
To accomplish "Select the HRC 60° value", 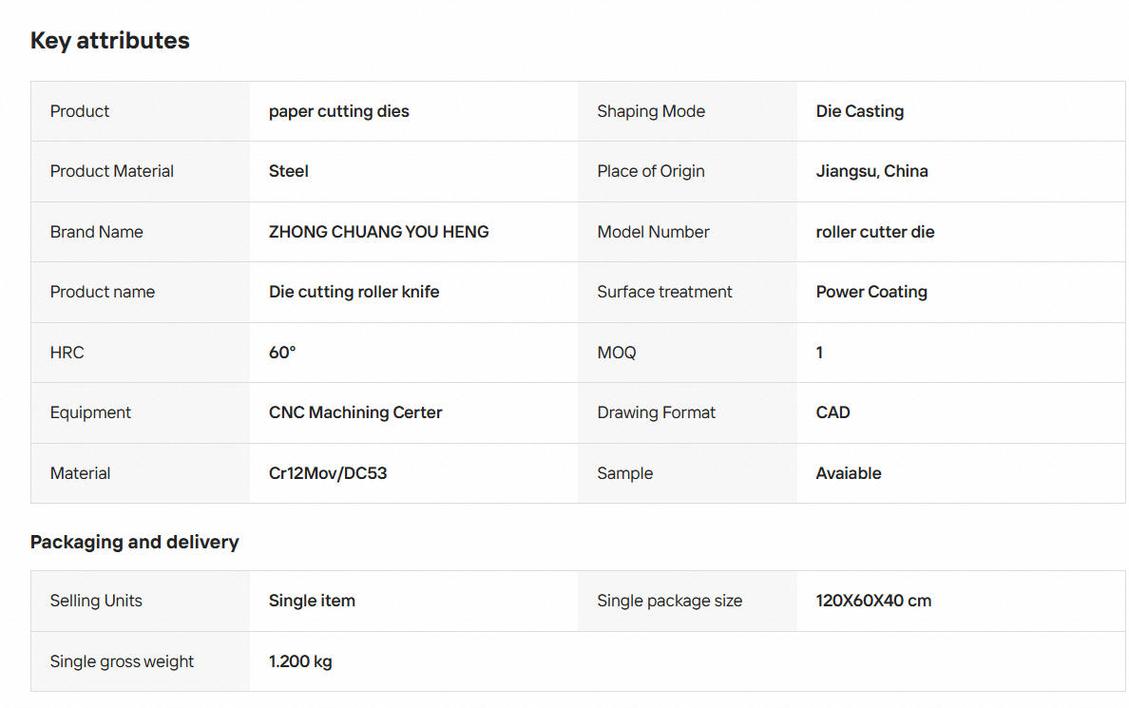I will click(282, 353).
